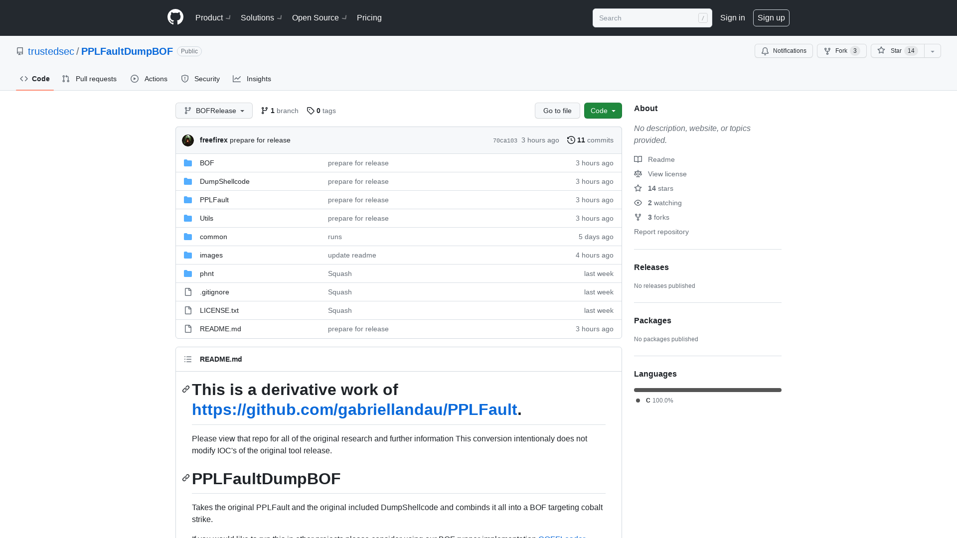Switch to the Security tab
This screenshot has width=957, height=538.
200,79
